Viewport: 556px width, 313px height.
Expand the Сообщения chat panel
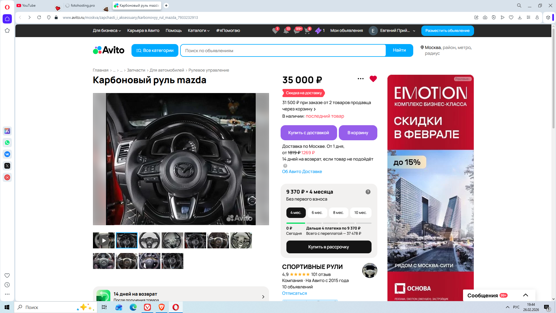point(525,295)
